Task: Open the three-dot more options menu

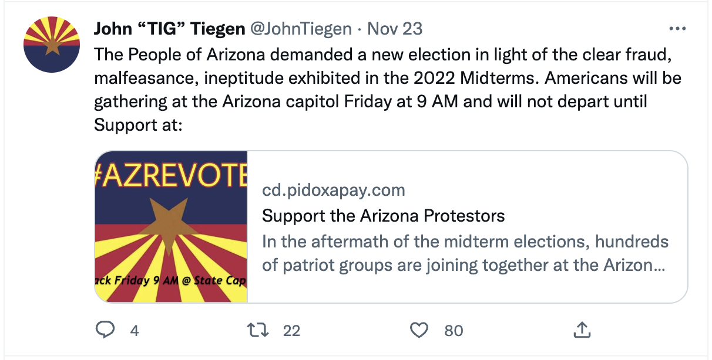Action: 677,29
